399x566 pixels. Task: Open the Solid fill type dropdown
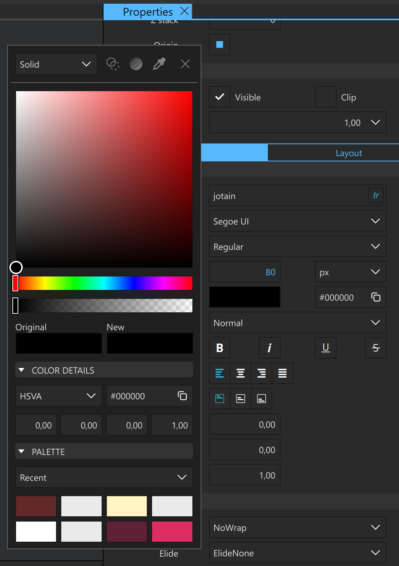56,64
